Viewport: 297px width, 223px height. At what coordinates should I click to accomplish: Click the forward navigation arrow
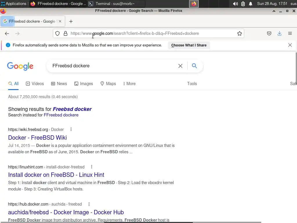point(17,34)
